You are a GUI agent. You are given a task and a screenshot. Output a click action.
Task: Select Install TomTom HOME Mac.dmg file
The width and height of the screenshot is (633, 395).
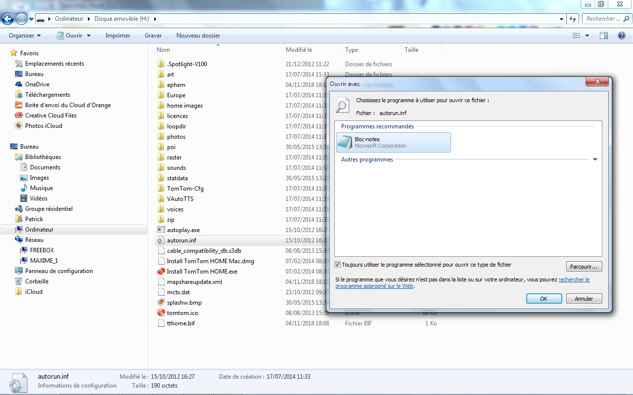(x=211, y=261)
